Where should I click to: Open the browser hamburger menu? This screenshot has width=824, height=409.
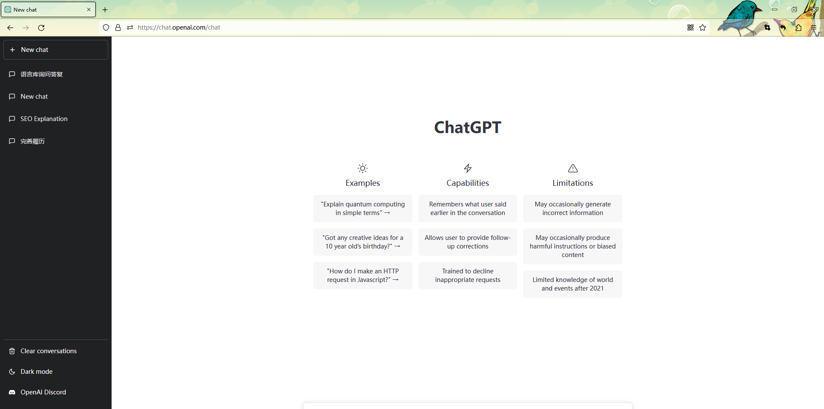pyautogui.click(x=813, y=27)
